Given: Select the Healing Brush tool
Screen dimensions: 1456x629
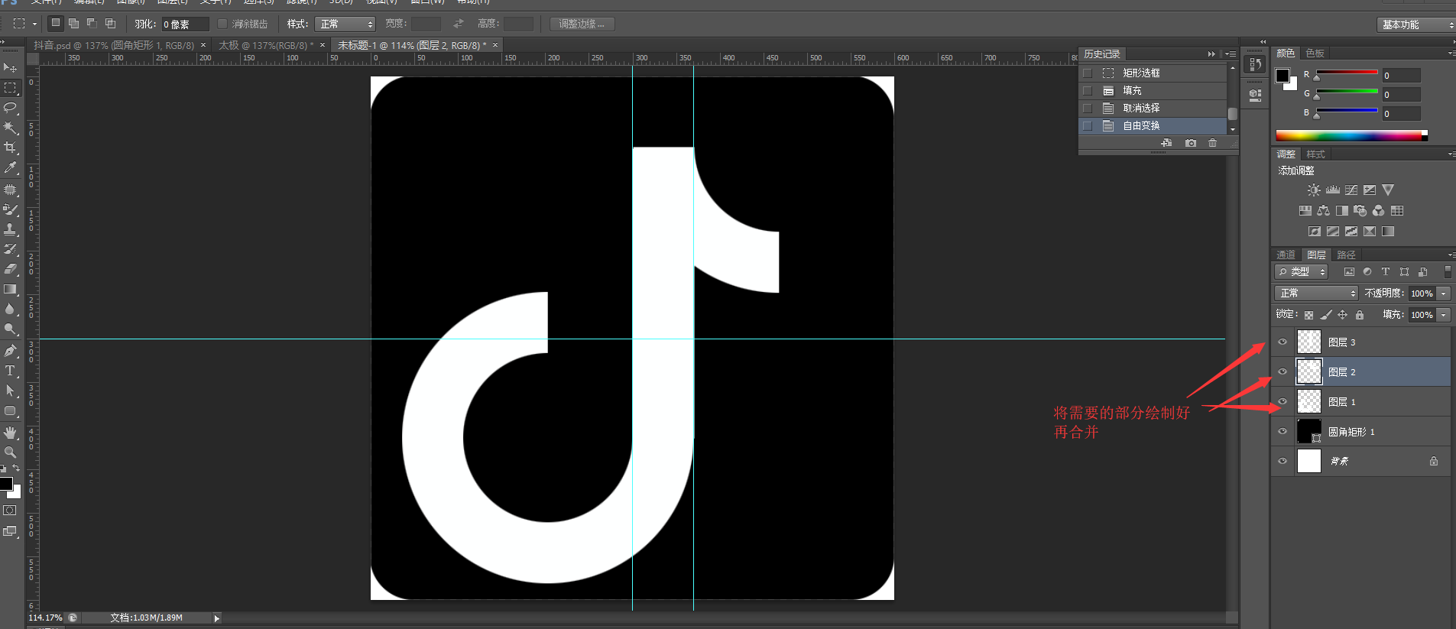Looking at the screenshot, I should pyautogui.click(x=10, y=190).
